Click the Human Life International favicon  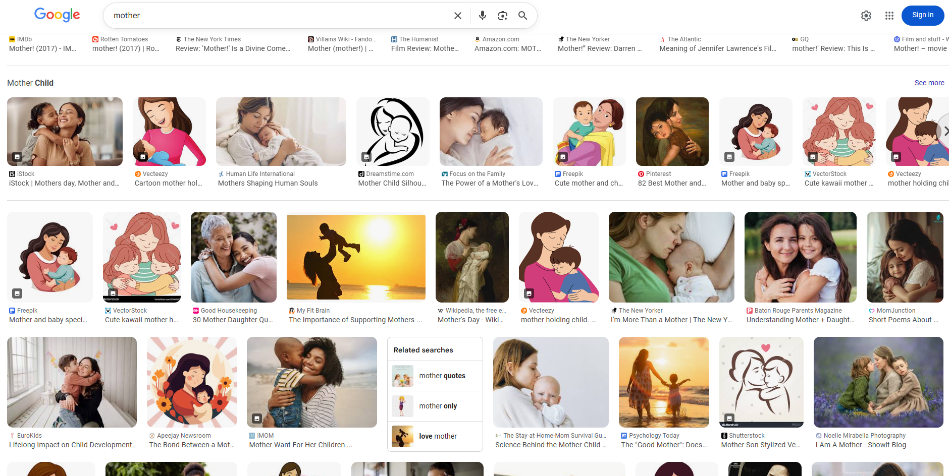pos(221,174)
